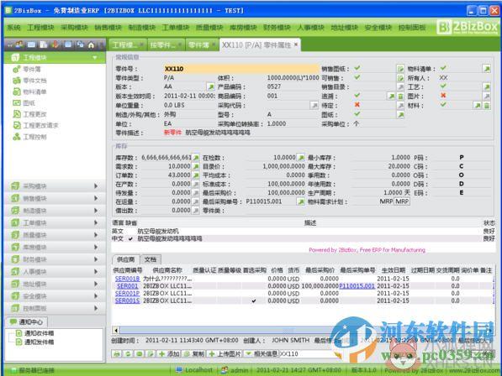
Task: Open 通知收件箱 in the notification tree
Action: tap(35, 333)
